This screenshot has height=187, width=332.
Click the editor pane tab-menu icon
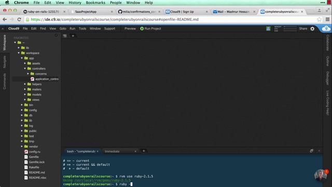(65, 36)
